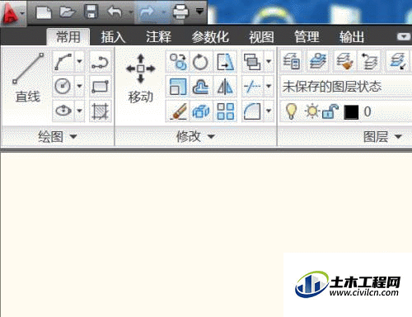Open the Layer Properties manager icon
This screenshot has width=412, height=317.
click(292, 61)
